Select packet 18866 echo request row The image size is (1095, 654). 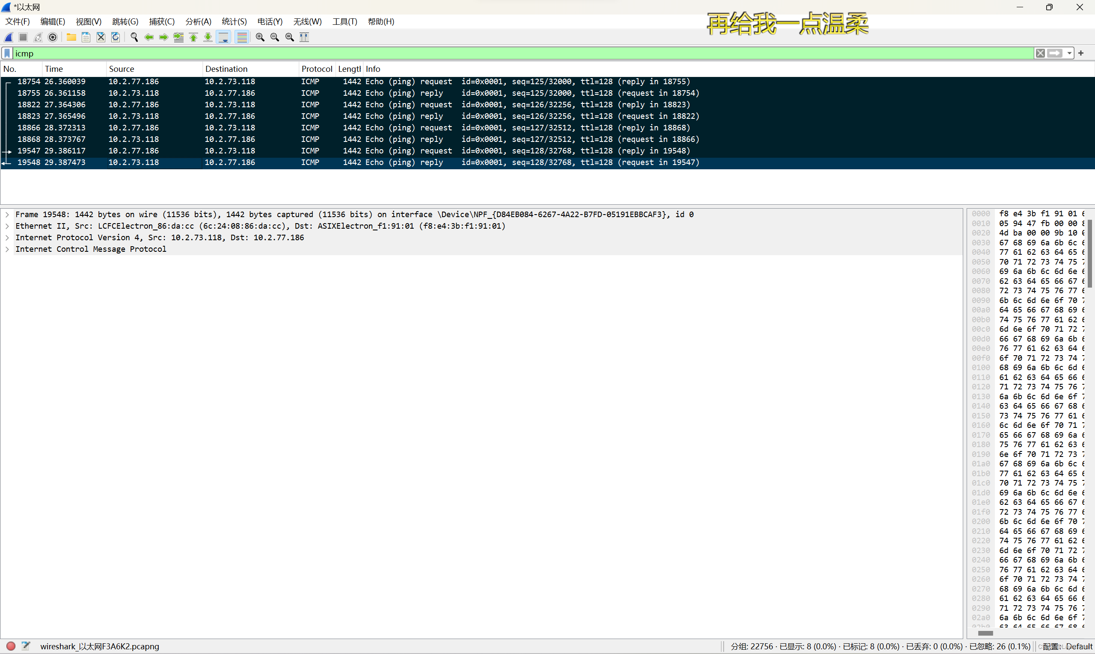(x=547, y=127)
